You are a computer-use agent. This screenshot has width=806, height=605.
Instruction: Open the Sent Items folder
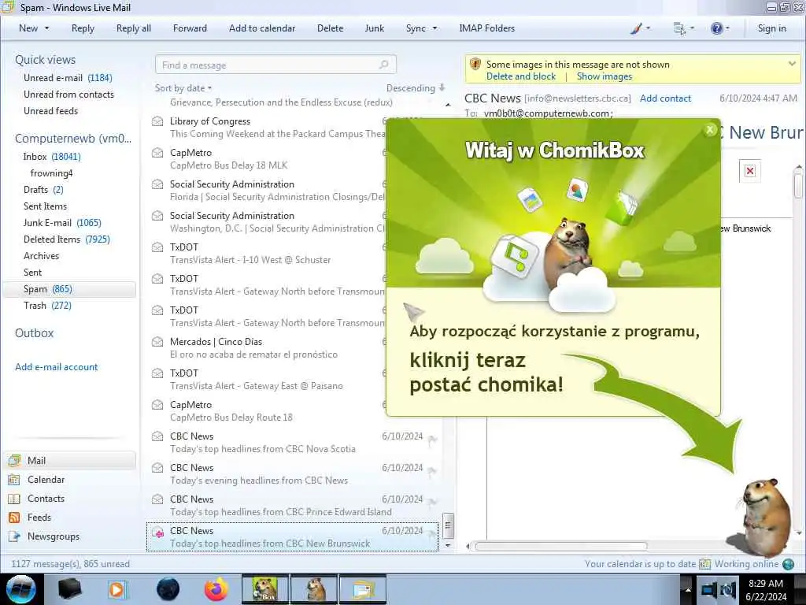click(x=45, y=206)
